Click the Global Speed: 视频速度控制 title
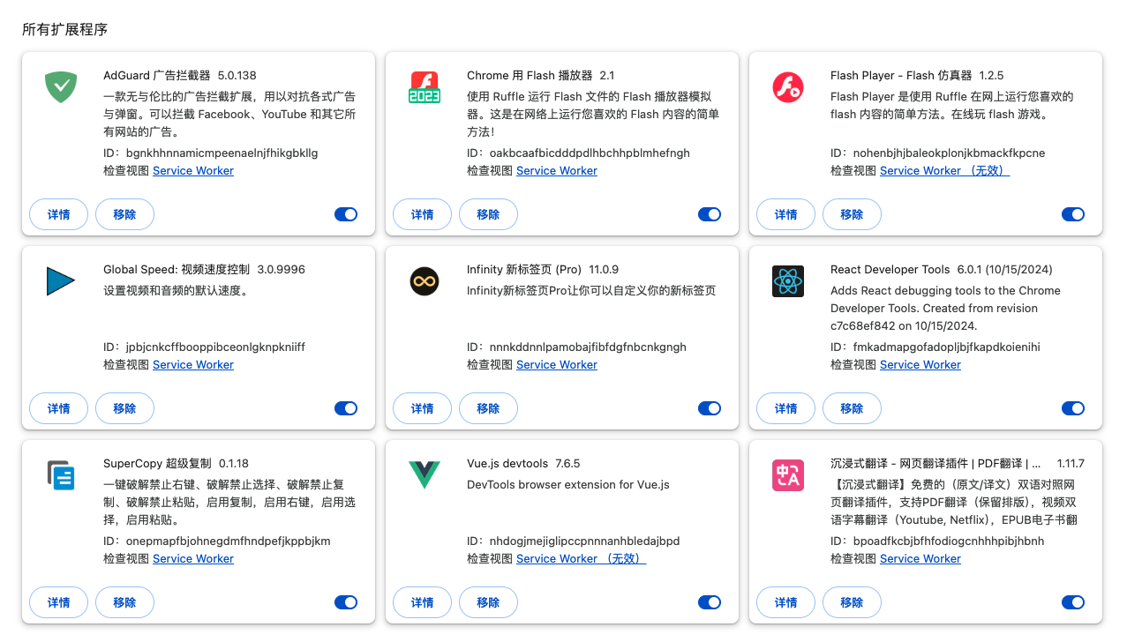 click(177, 269)
